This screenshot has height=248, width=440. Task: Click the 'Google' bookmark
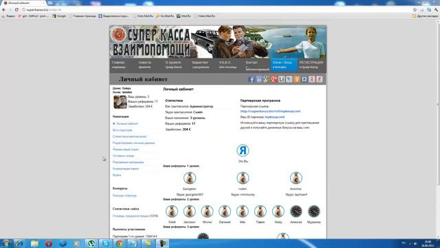[x=59, y=16]
